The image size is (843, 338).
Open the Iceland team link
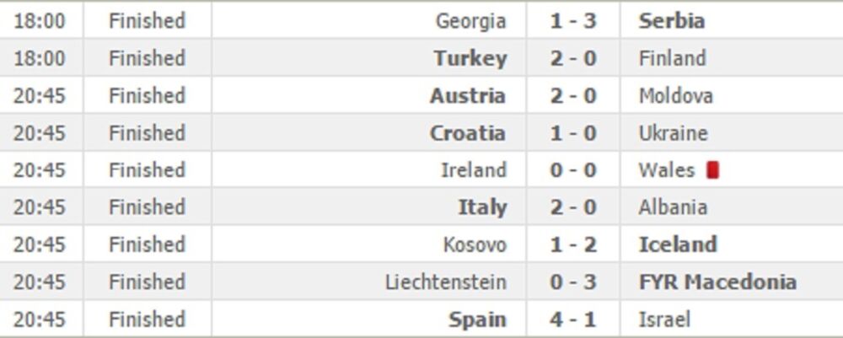678,244
